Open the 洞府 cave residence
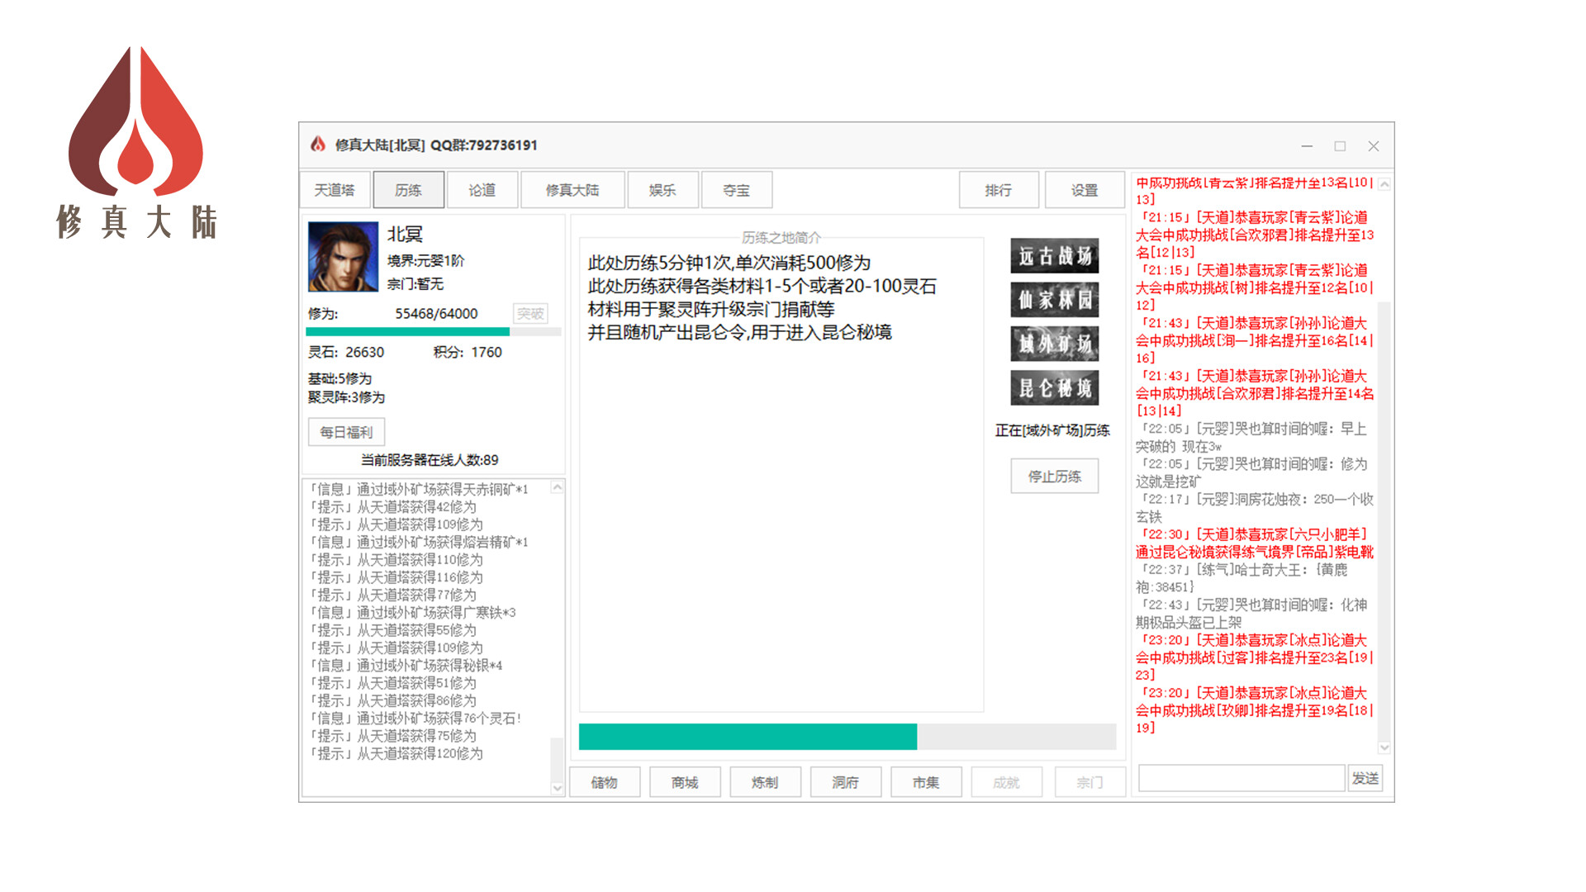The image size is (1586, 892). tap(846, 781)
